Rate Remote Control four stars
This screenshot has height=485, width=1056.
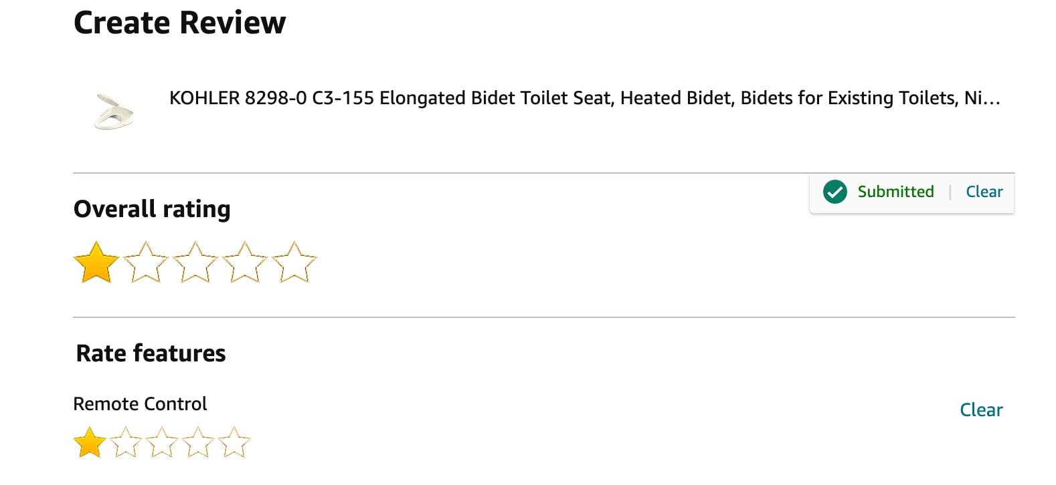(198, 442)
